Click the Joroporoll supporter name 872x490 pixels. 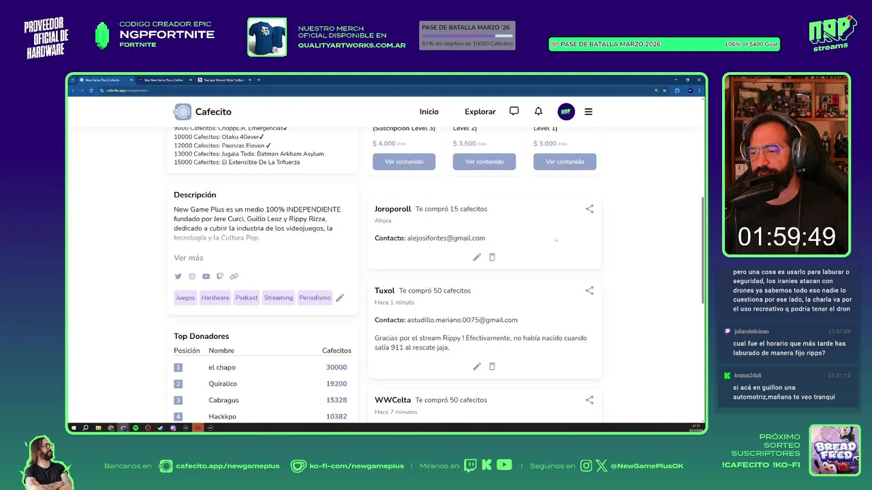click(x=393, y=209)
